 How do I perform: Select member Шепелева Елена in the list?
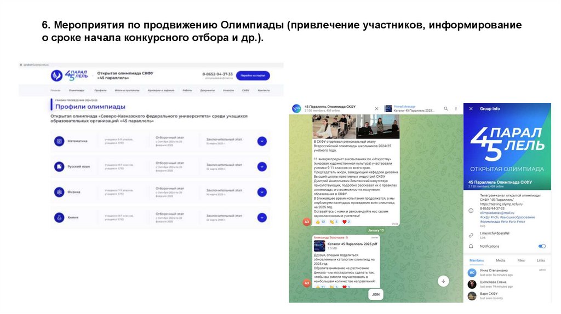click(x=507, y=284)
